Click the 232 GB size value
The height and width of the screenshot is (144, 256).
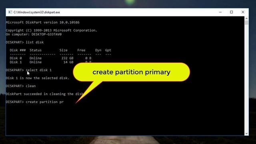coord(68,58)
